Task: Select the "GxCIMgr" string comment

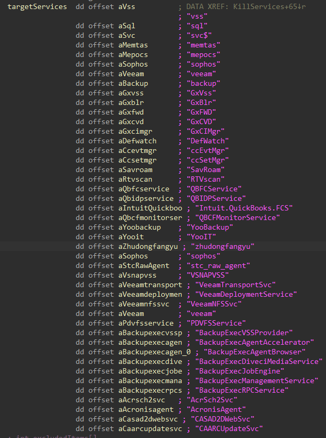Action: pyautogui.click(x=205, y=132)
